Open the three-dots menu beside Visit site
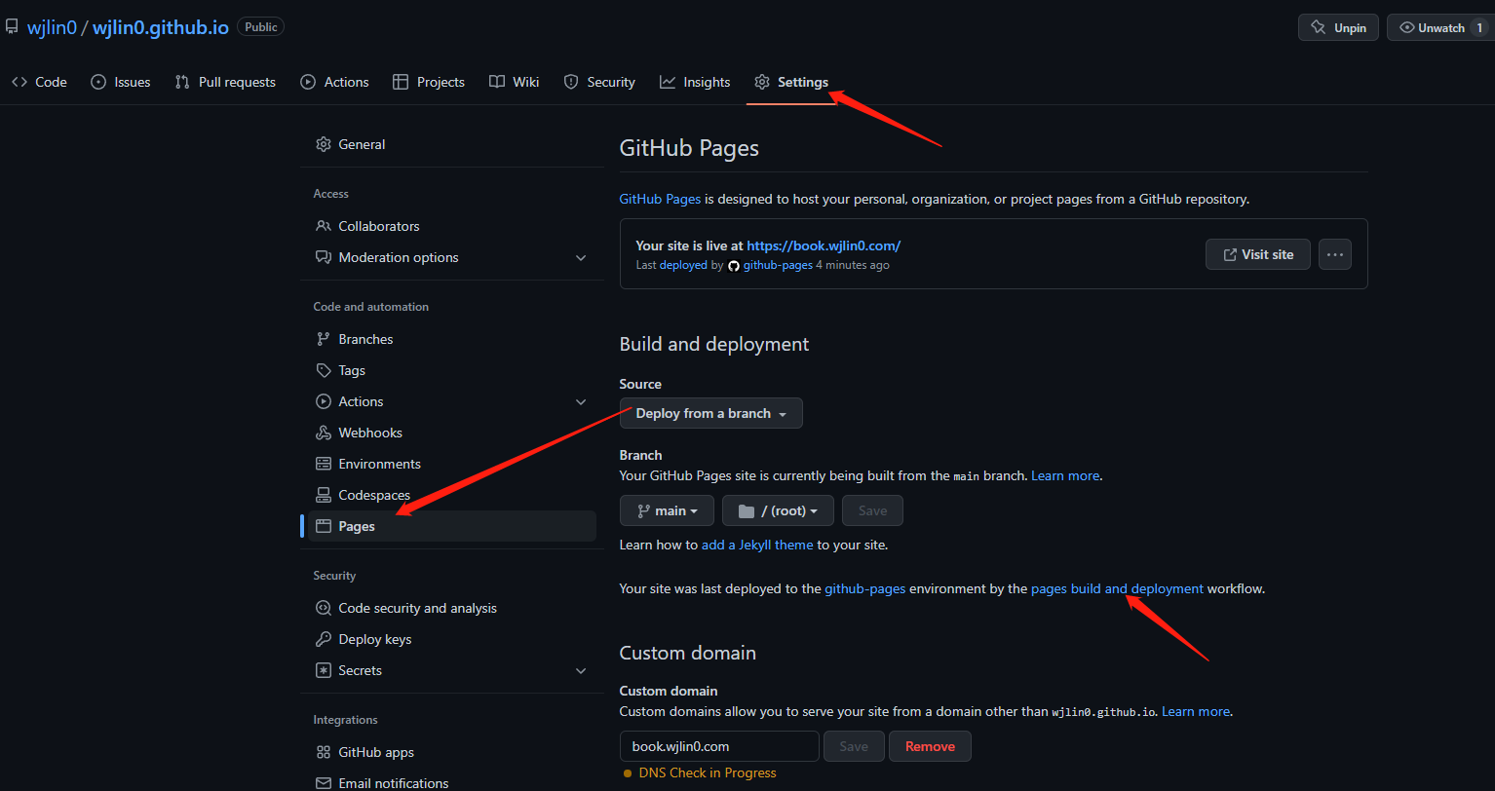 1334,254
